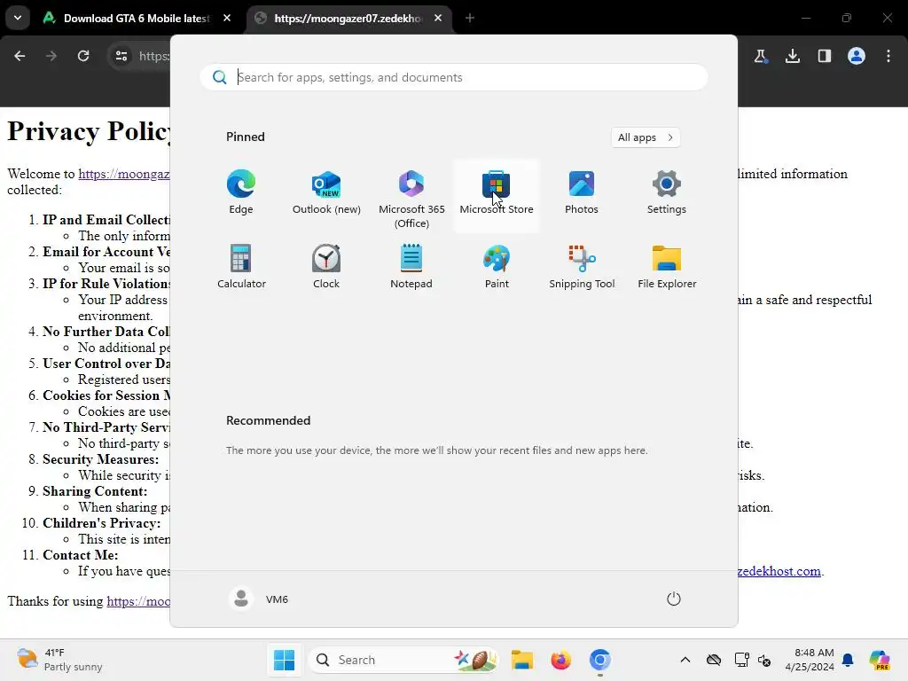Focus the Start menu search box
This screenshot has width=908, height=681.
click(x=454, y=77)
